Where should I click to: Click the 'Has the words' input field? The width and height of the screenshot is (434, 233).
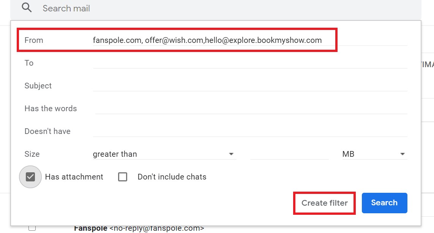click(251, 109)
